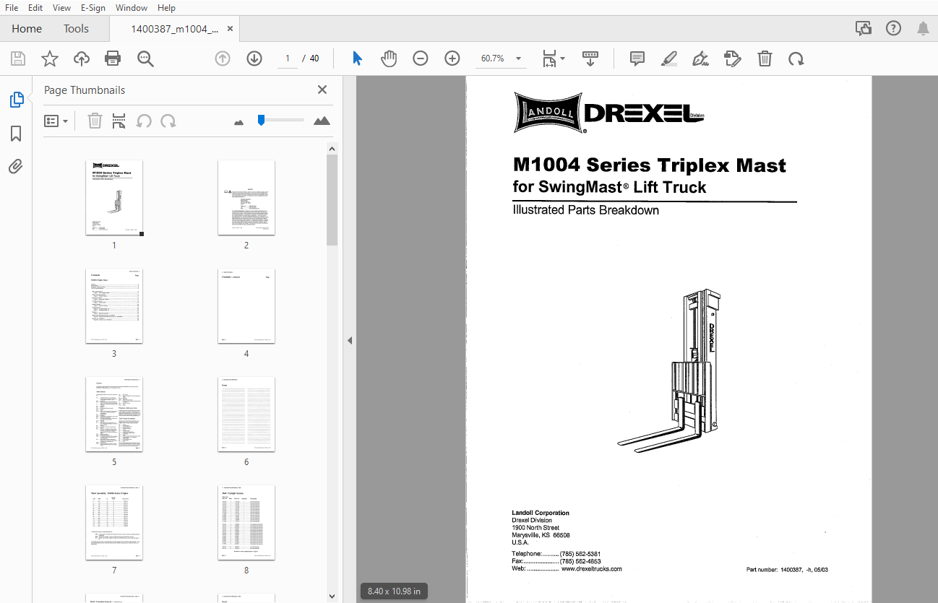938x603 pixels.
Task: Zoom in with plus icon
Action: tap(452, 58)
